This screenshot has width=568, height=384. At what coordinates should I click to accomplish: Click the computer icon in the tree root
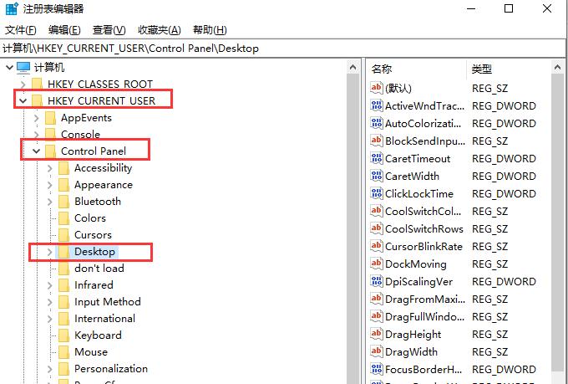(23, 67)
